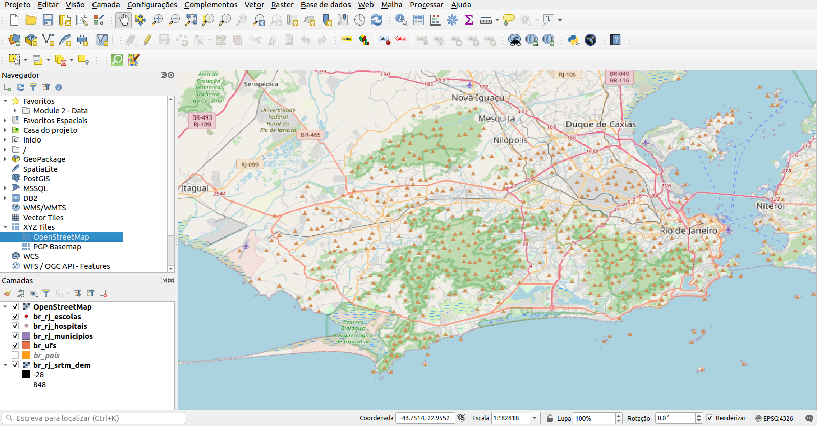817x426 pixels.
Task: Open the log messages icon
Action: pyautogui.click(x=809, y=418)
